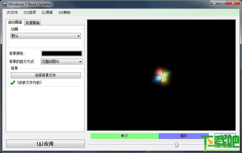Close the Boot Updater window

click(x=233, y=3)
